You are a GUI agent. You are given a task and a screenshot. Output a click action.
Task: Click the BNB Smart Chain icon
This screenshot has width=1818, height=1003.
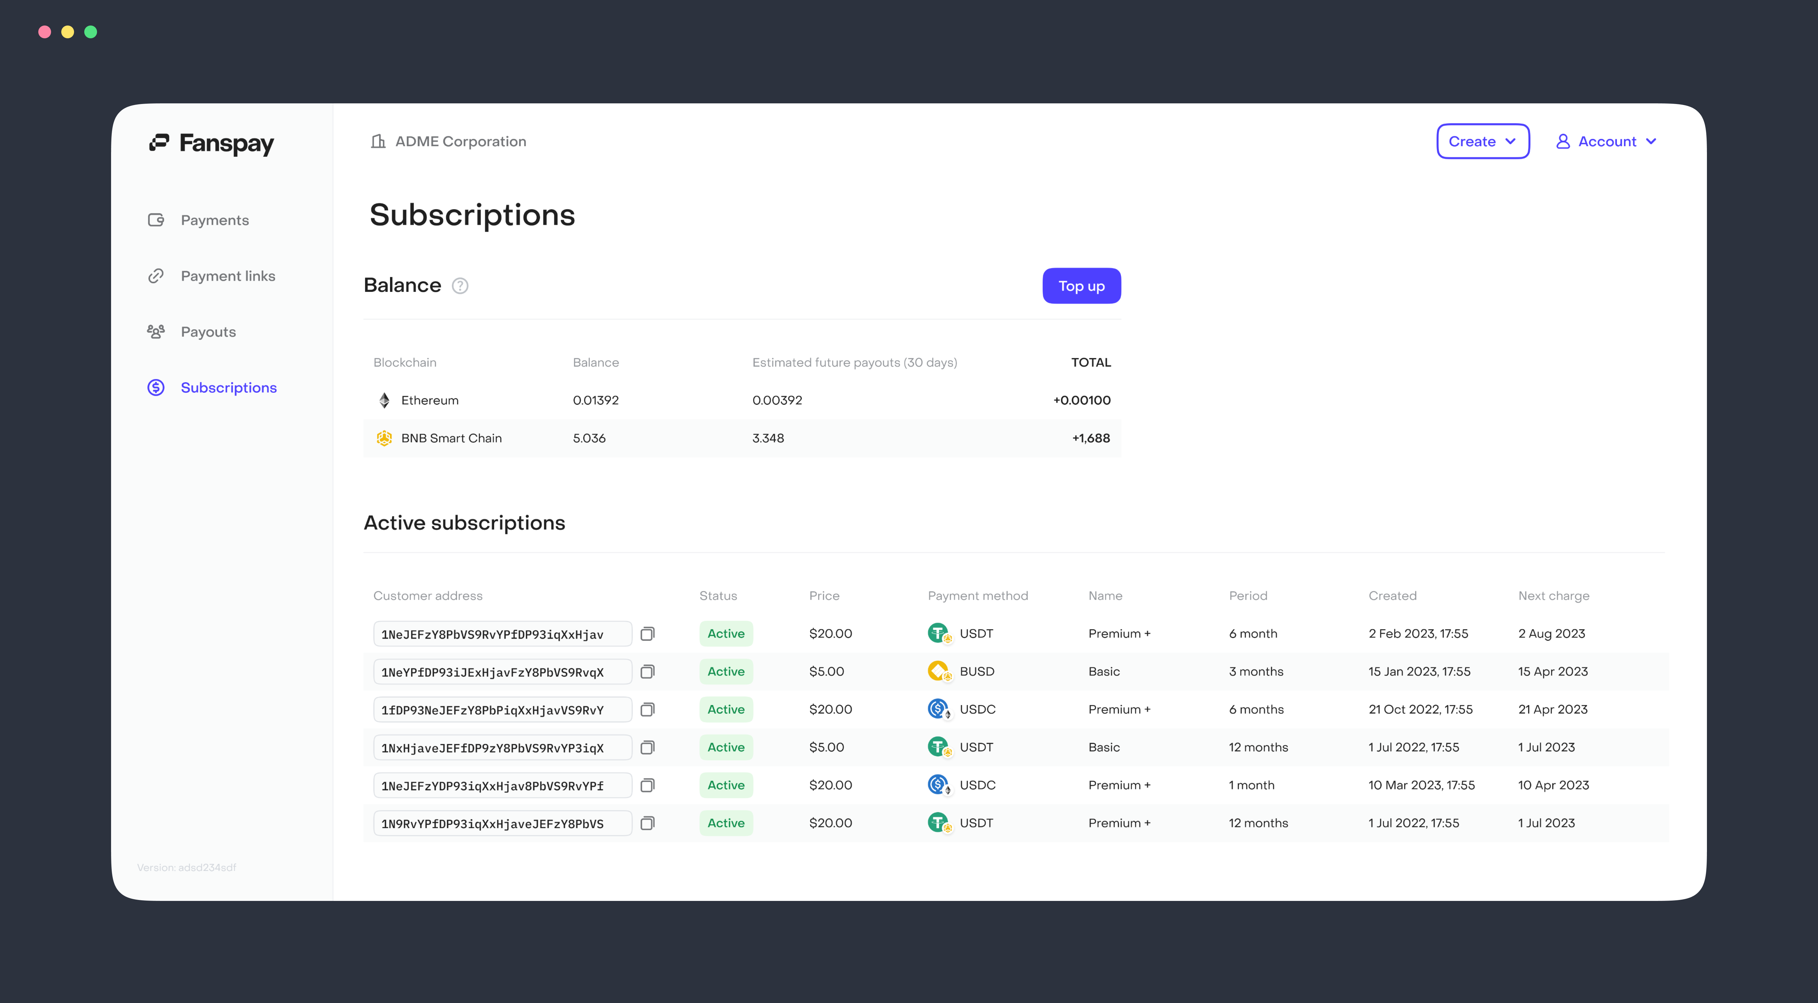point(384,438)
